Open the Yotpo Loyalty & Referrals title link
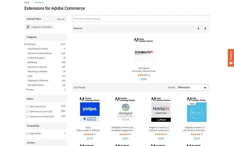The image size is (234, 146). click(x=88, y=131)
